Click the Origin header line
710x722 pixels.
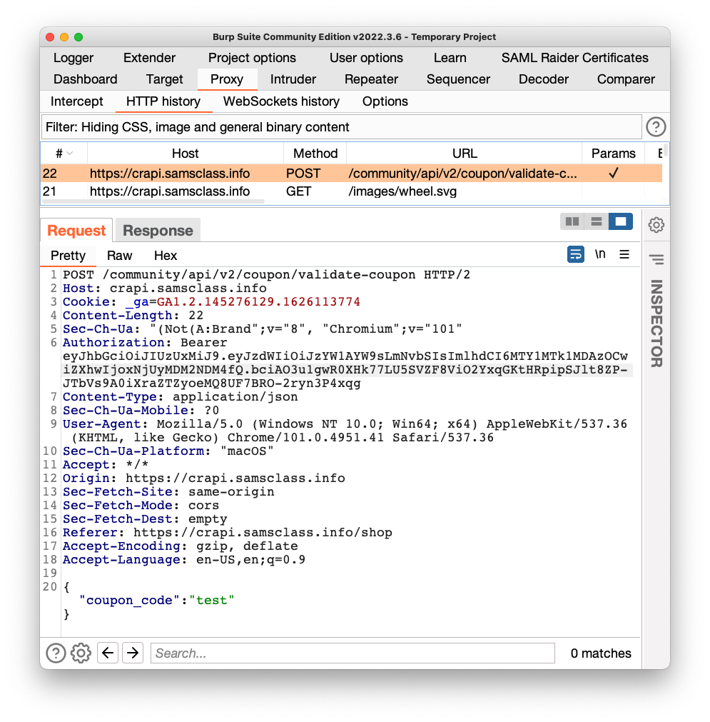tap(204, 478)
